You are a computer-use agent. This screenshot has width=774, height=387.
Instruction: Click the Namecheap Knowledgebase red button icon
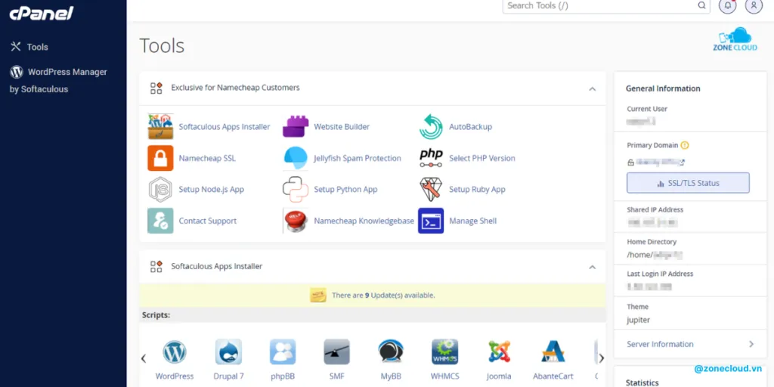[x=296, y=221]
